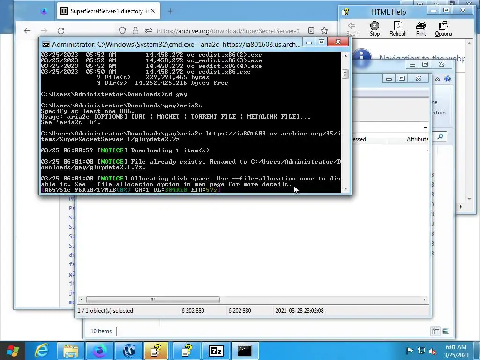Switch Explorer to large icons view
The height and width of the screenshot is (360, 480).
coord(446,331)
